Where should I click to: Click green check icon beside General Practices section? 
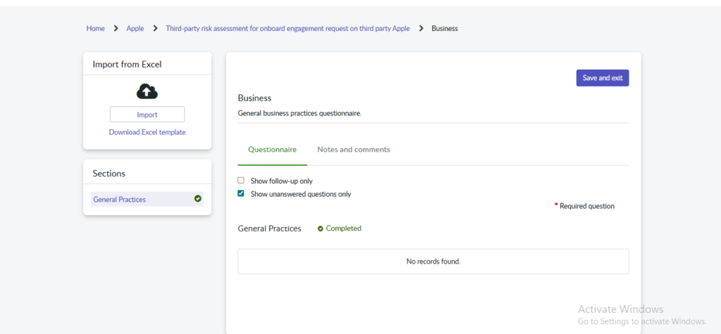[x=198, y=199]
